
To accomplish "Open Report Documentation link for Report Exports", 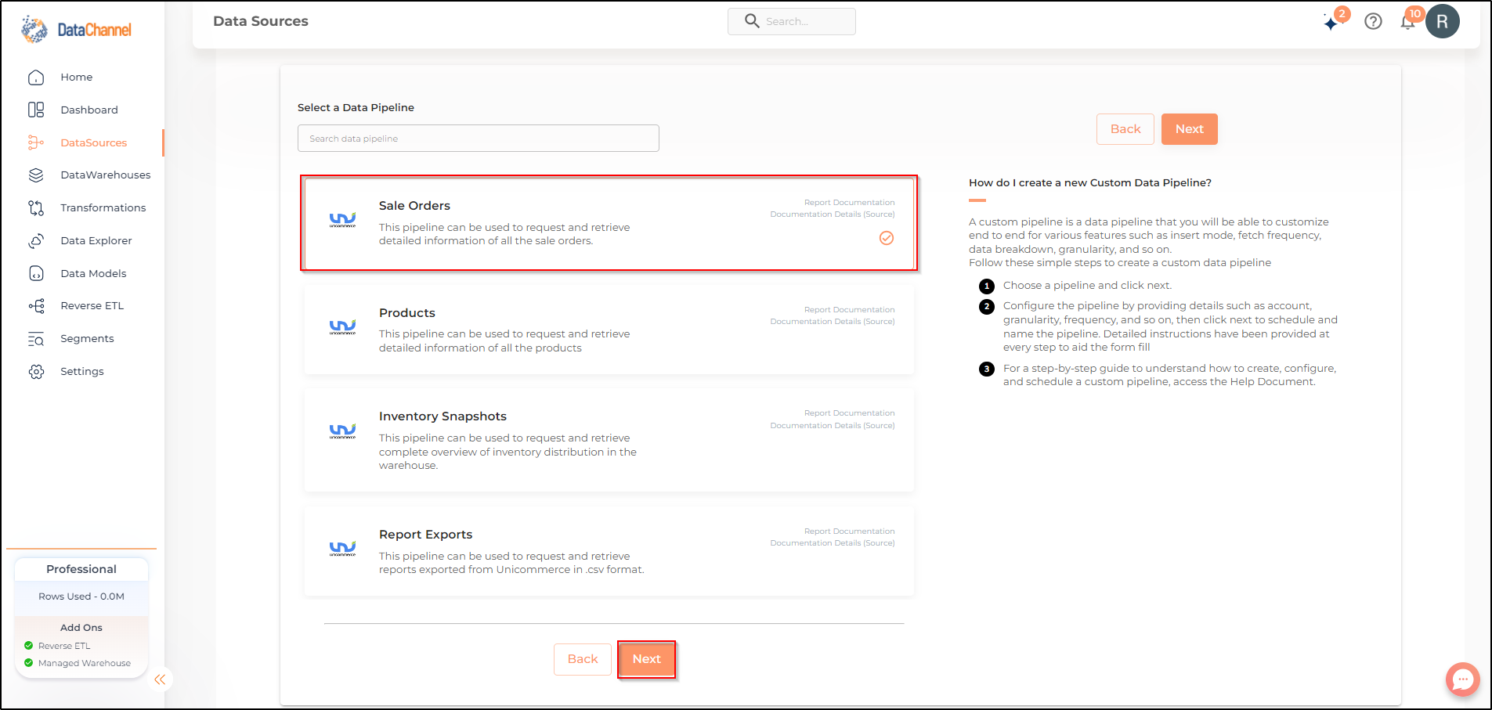I will tap(849, 532).
